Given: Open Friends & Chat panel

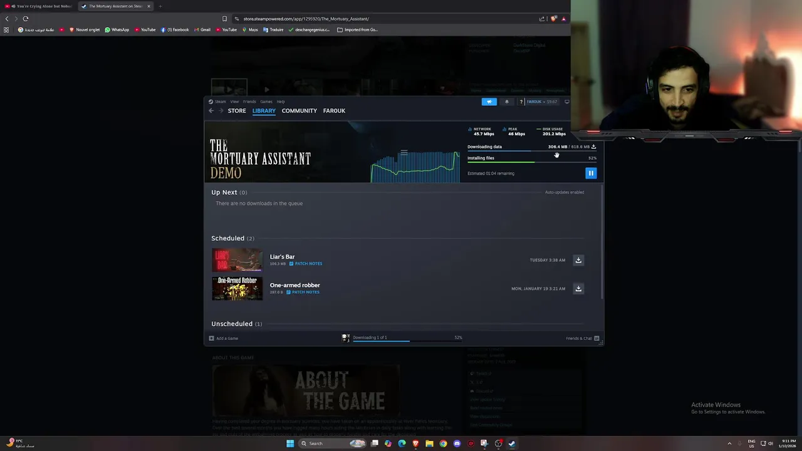Looking at the screenshot, I should click(x=583, y=338).
